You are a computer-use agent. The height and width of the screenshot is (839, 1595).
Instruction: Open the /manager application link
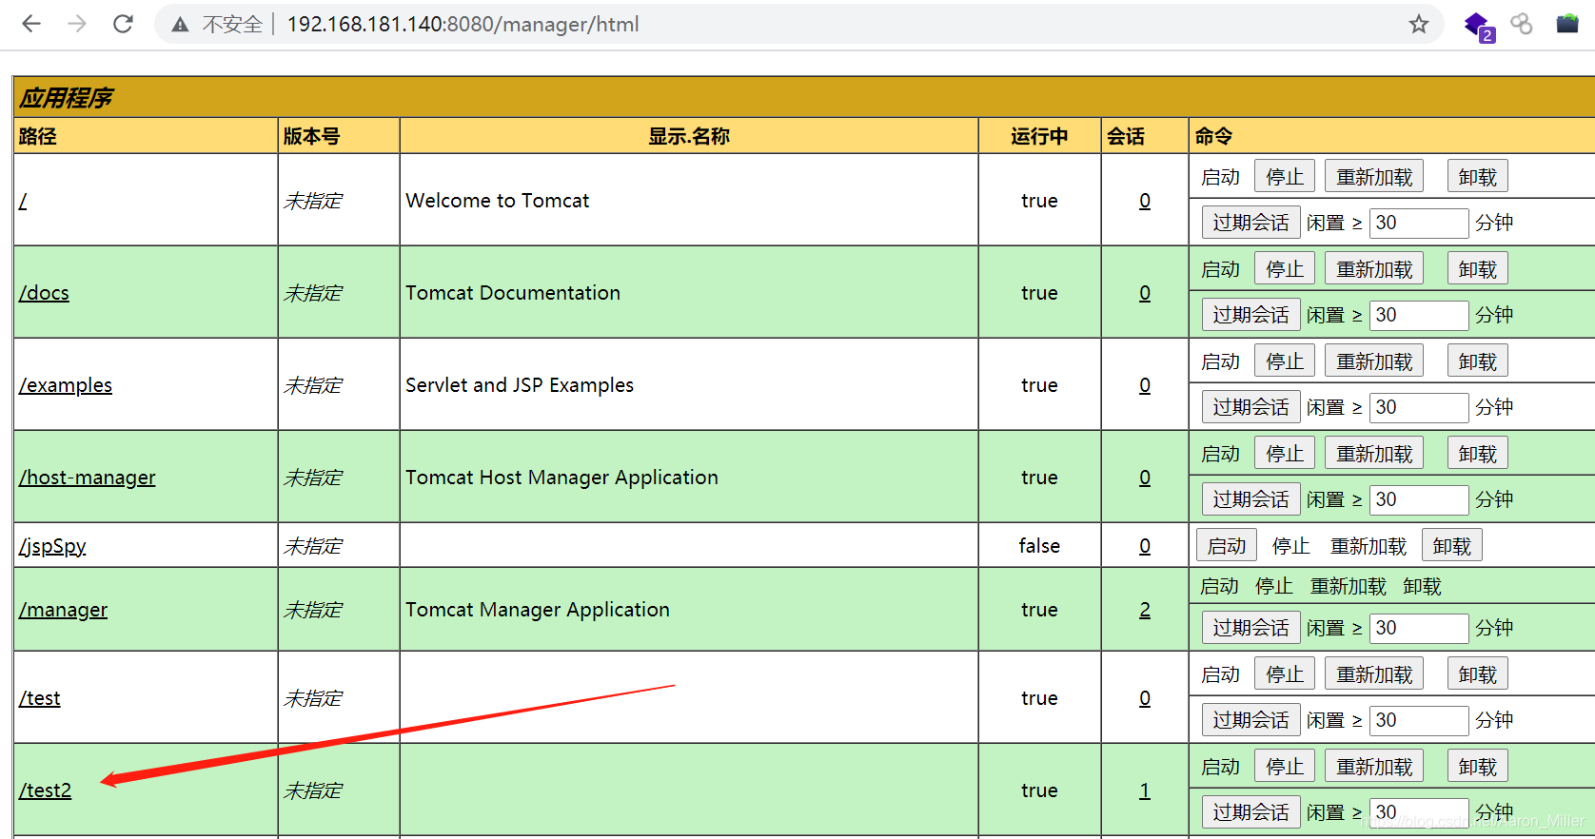[63, 610]
